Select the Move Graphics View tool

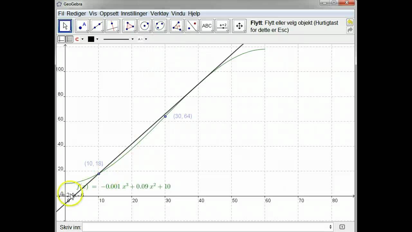pos(239,26)
